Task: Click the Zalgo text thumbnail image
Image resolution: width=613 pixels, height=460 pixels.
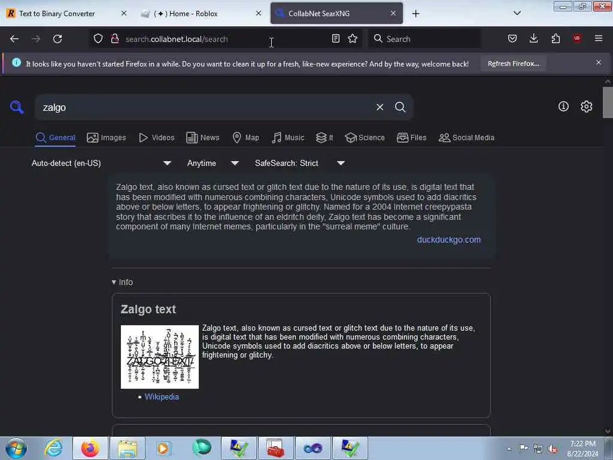Action: point(159,357)
